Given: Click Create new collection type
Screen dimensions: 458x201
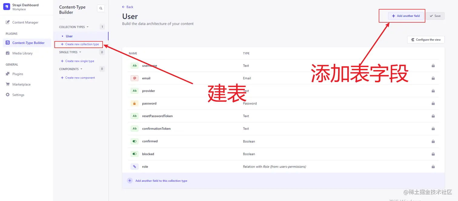Looking at the screenshot, I should pos(80,44).
